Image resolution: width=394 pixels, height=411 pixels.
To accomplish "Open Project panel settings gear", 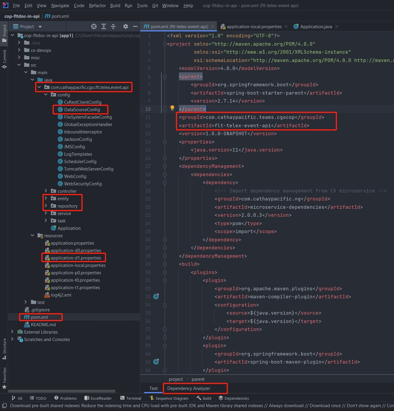I will click(x=126, y=27).
